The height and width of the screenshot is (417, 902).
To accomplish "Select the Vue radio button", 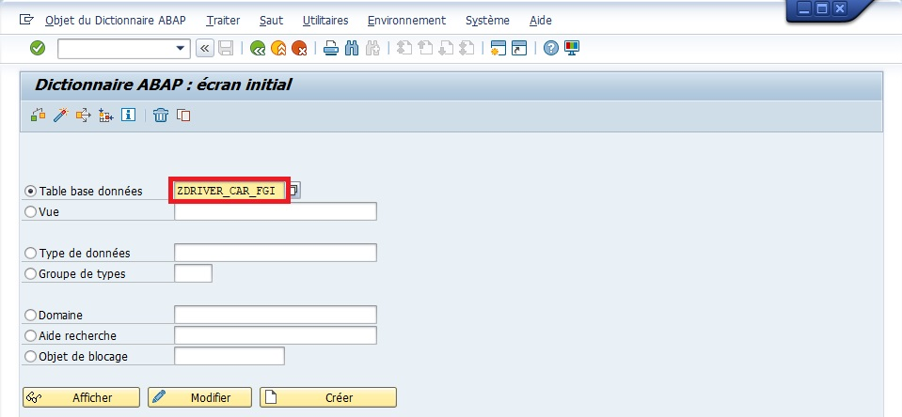I will (x=31, y=212).
